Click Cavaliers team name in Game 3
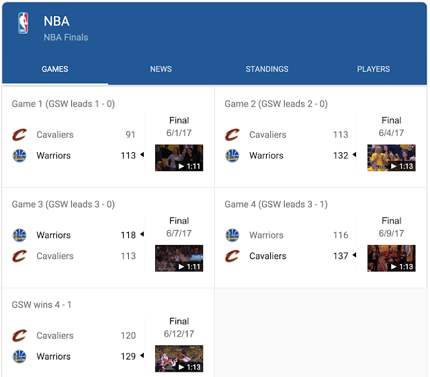The image size is (430, 377). click(55, 256)
